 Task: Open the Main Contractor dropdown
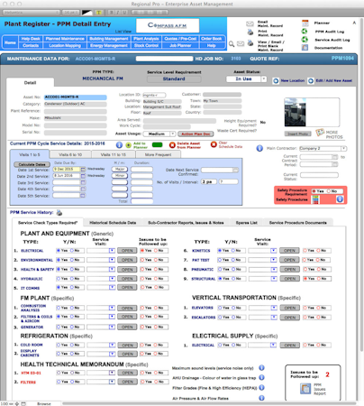pyautogui.click(x=343, y=149)
